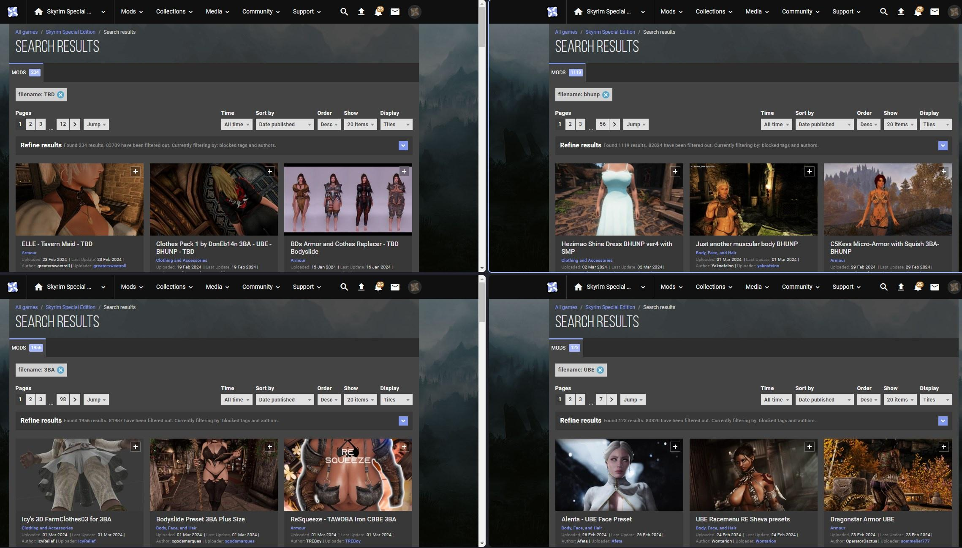Click plus icon on ELLE Tavern Maid tile
The height and width of the screenshot is (548, 962).
pos(135,171)
